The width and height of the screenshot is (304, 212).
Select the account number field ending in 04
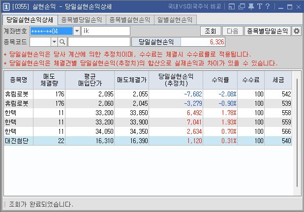tap(51, 31)
